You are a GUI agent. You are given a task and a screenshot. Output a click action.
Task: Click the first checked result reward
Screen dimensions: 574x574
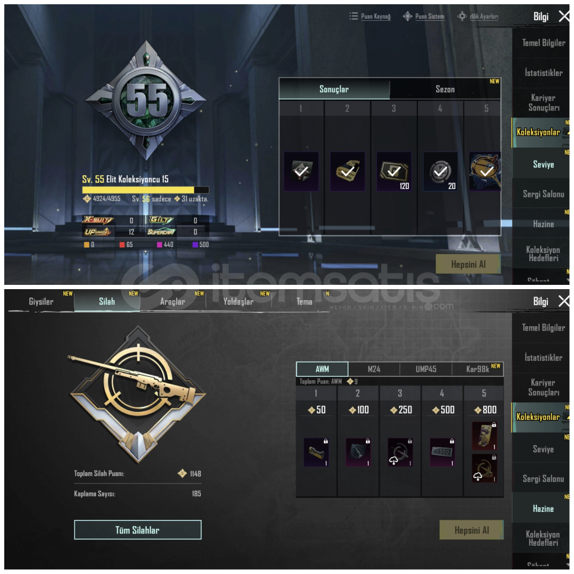[x=301, y=171]
